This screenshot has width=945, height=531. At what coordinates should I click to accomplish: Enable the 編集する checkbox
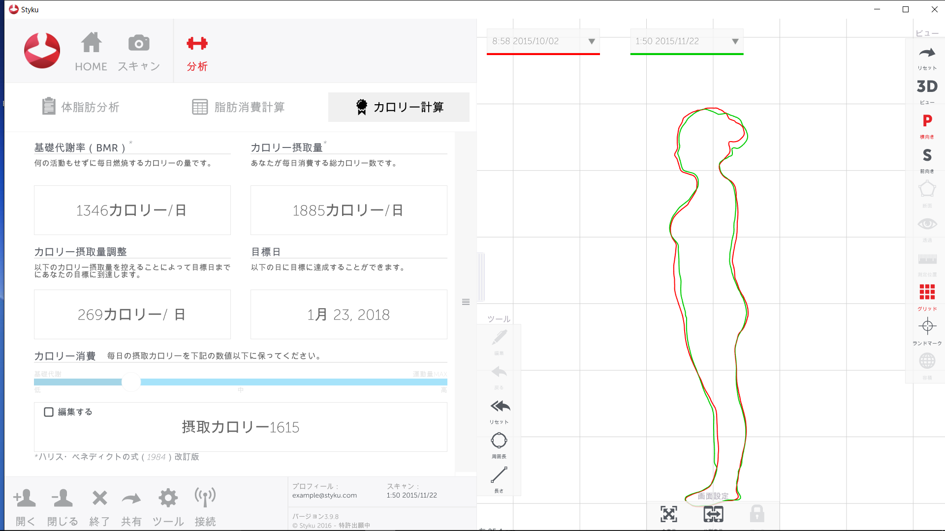pos(49,412)
